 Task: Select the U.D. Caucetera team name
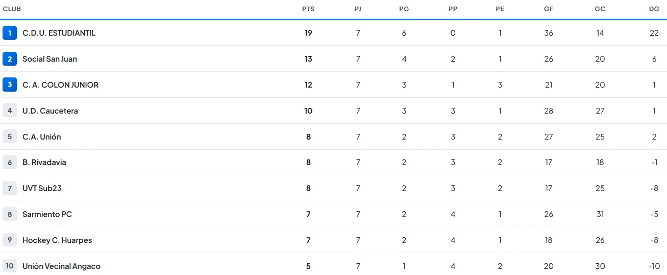pos(50,111)
